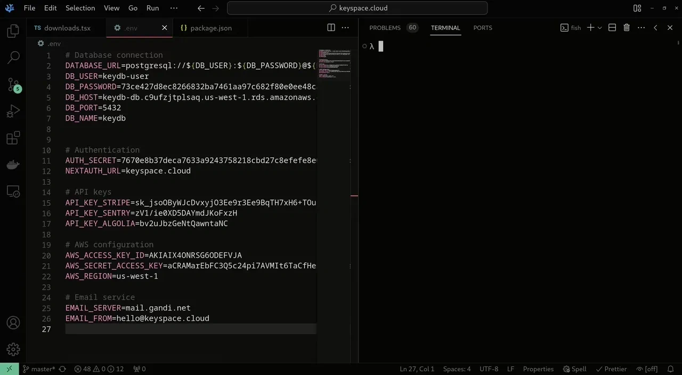Close the terminal panel

click(670, 28)
